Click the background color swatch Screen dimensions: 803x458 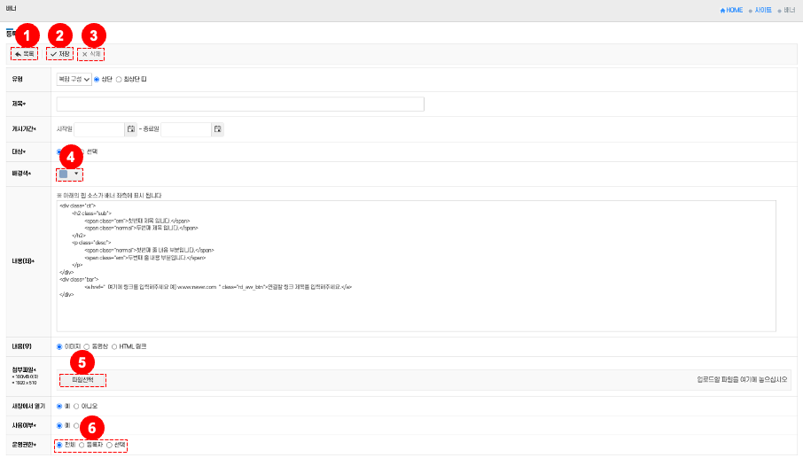pos(63,174)
